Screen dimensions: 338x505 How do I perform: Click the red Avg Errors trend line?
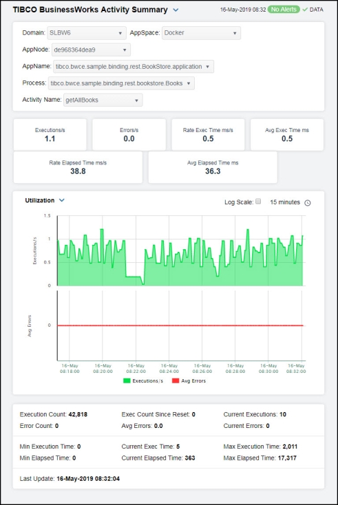[x=180, y=325]
